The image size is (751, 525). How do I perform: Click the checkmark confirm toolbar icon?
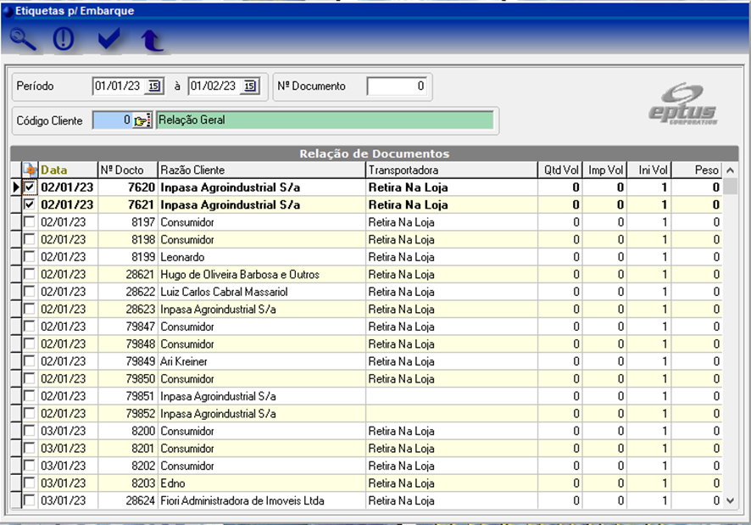pyautogui.click(x=109, y=39)
